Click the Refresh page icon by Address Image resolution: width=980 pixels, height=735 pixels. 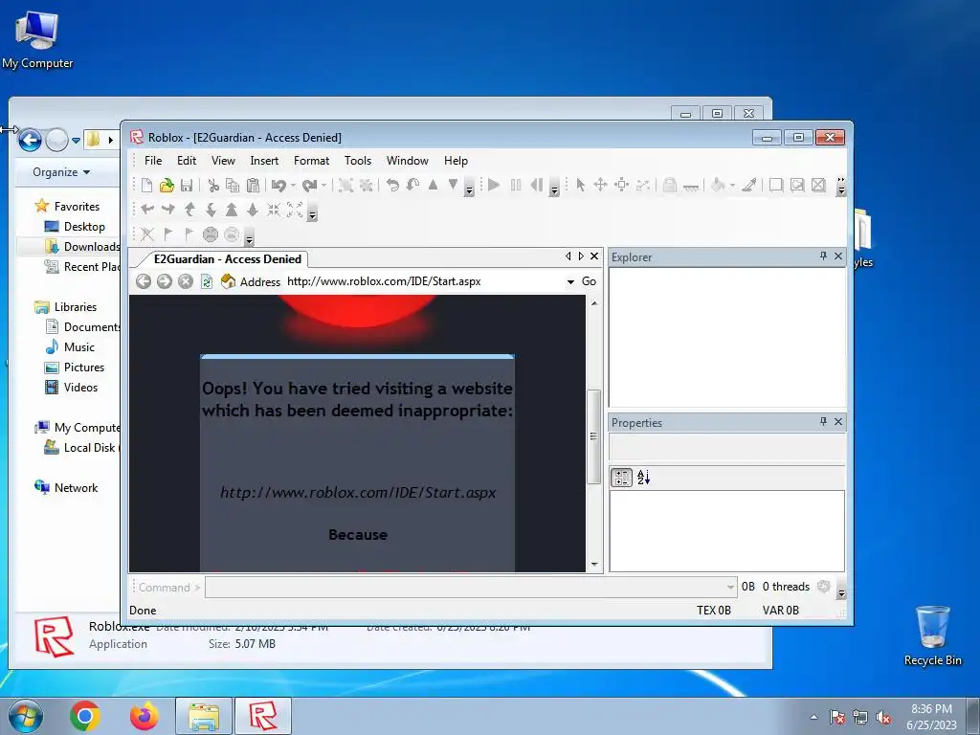(207, 282)
